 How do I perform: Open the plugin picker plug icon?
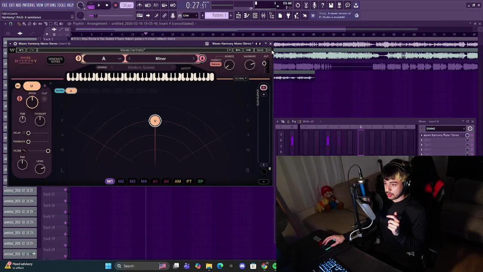(288, 15)
